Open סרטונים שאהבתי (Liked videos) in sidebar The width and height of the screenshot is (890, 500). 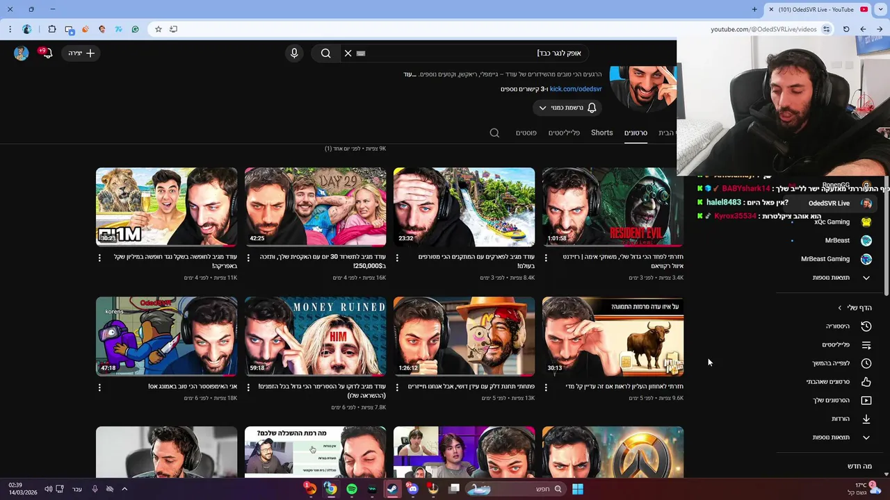pos(832,382)
